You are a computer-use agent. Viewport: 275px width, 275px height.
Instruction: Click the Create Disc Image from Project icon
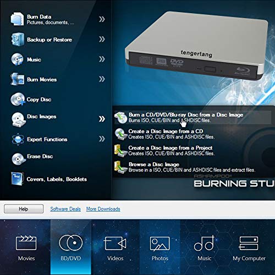120,151
